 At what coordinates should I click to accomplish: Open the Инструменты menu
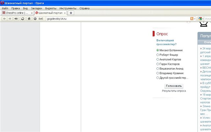(x=68, y=8)
